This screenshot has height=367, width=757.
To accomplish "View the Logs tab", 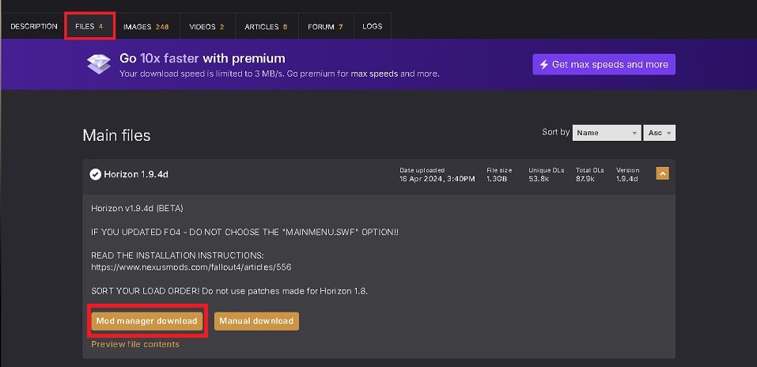I will (x=372, y=26).
